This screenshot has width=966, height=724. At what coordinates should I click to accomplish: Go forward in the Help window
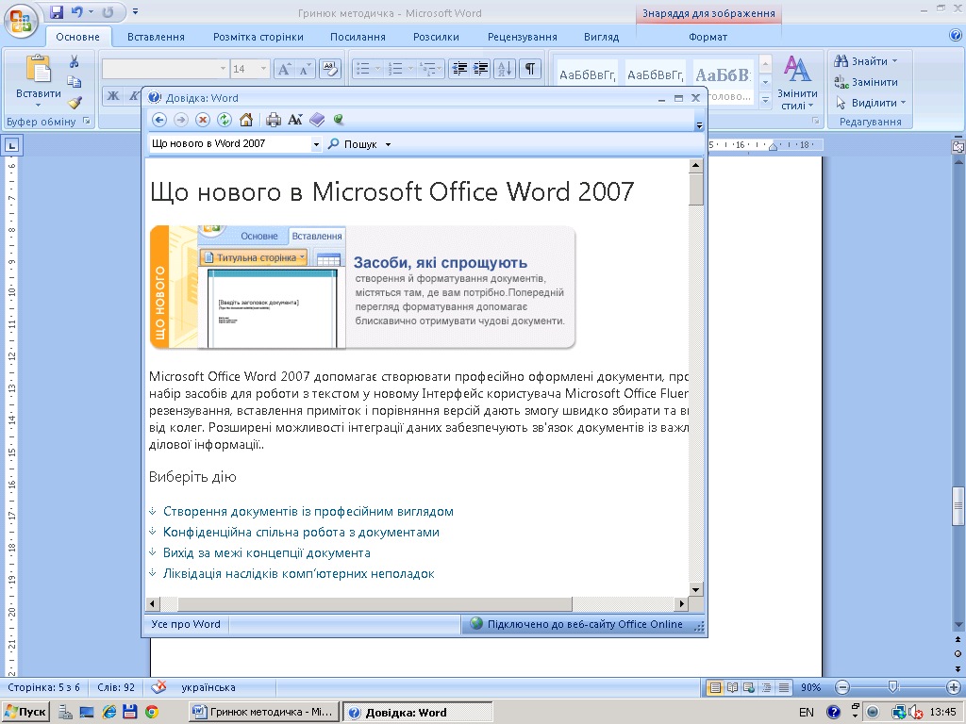coord(180,120)
